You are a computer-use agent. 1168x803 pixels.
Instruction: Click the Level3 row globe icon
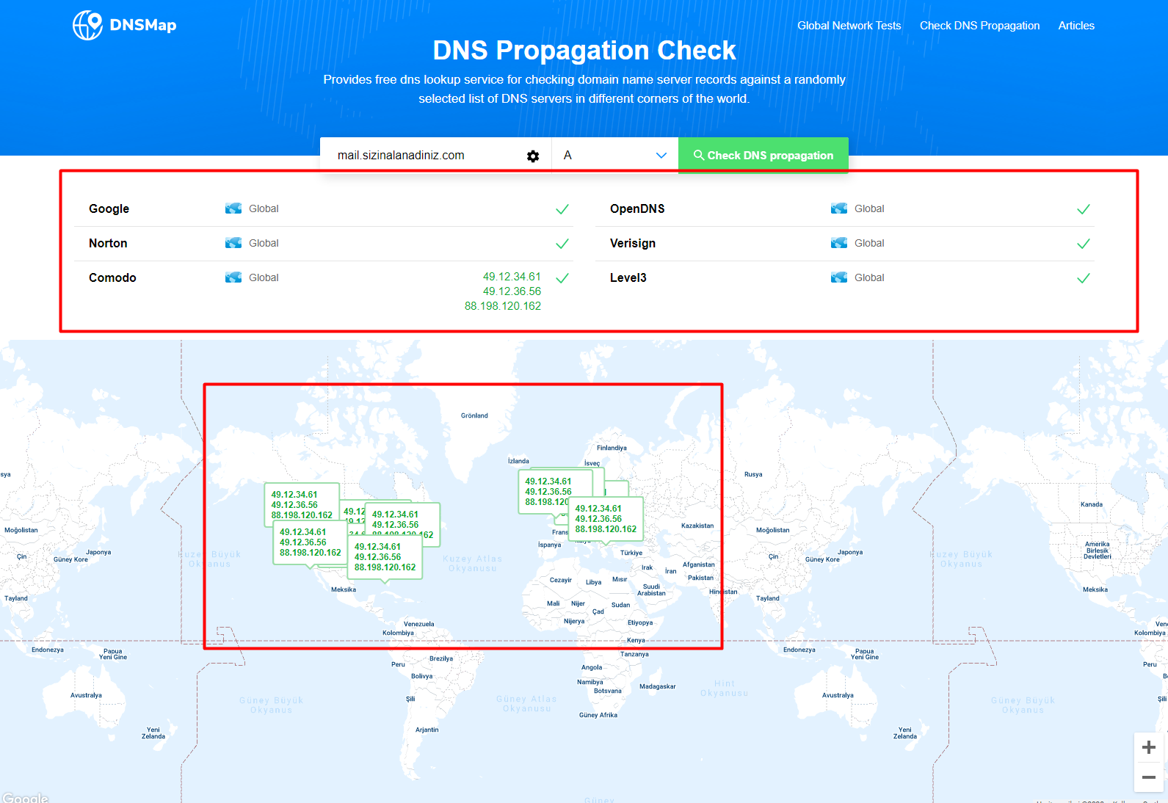click(839, 277)
